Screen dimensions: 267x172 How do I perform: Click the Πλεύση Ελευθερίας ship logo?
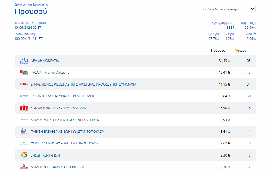tap(24, 132)
